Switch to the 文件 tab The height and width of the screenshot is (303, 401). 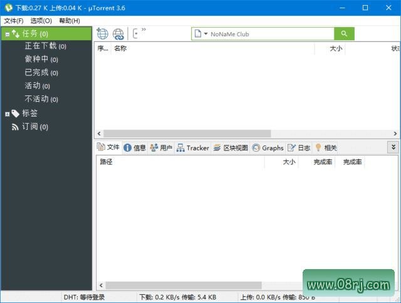108,147
